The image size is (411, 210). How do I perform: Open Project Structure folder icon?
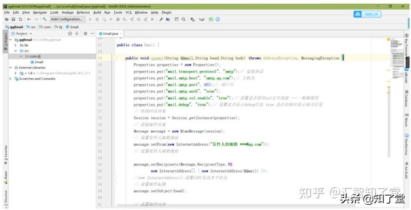point(168,19)
